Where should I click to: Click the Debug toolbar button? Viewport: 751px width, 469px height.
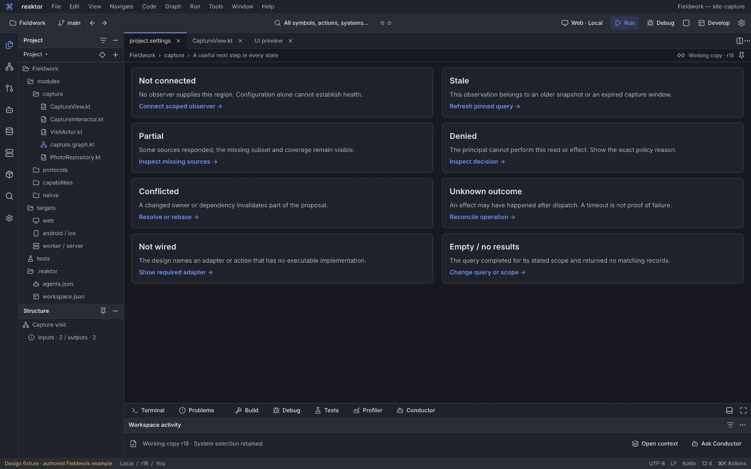point(660,23)
